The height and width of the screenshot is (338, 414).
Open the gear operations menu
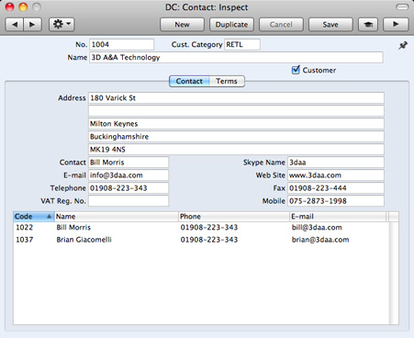pyautogui.click(x=62, y=25)
